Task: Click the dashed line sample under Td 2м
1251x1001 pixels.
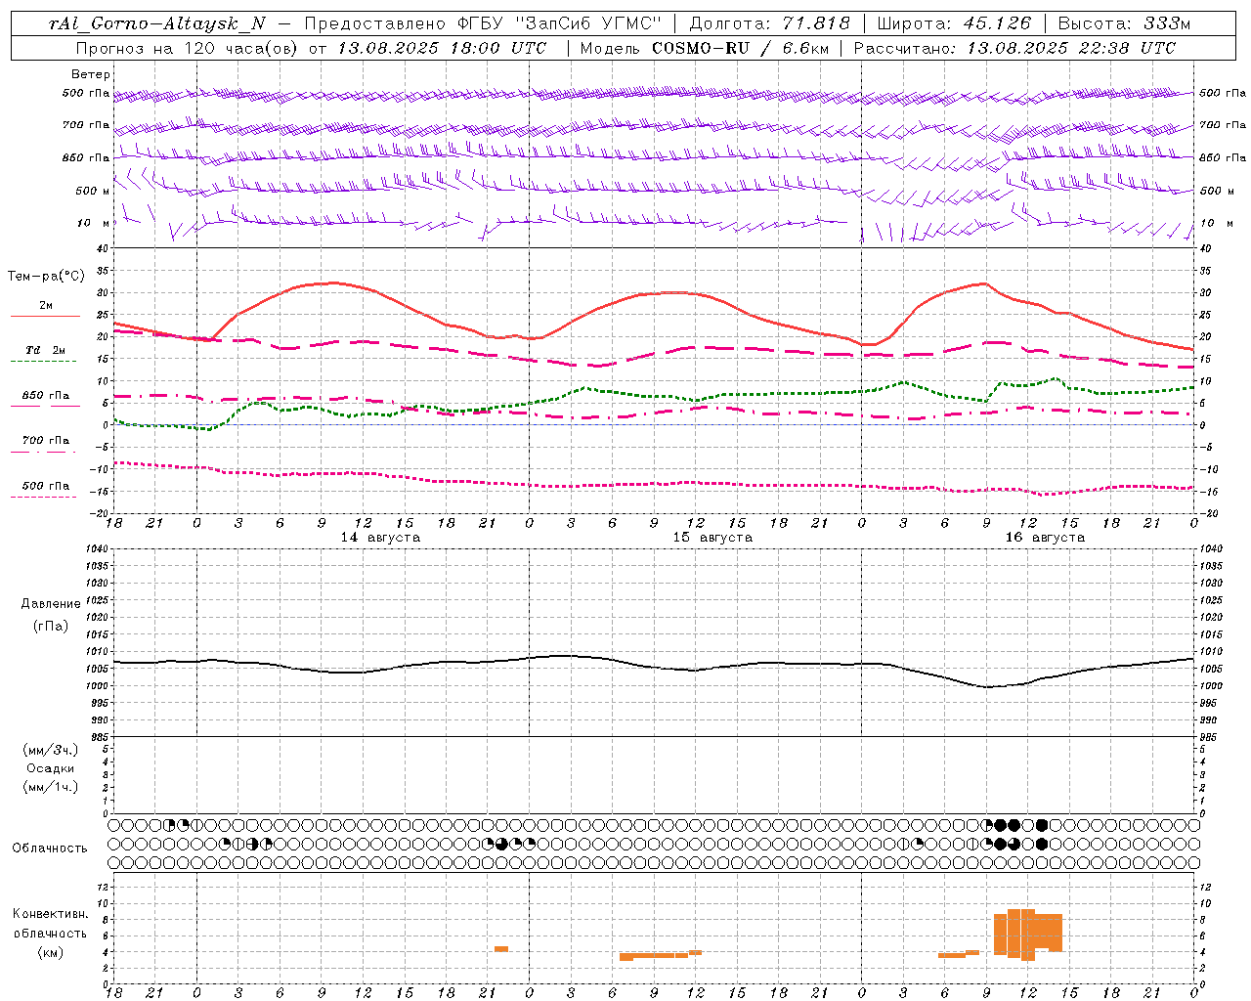Action: tap(43, 362)
